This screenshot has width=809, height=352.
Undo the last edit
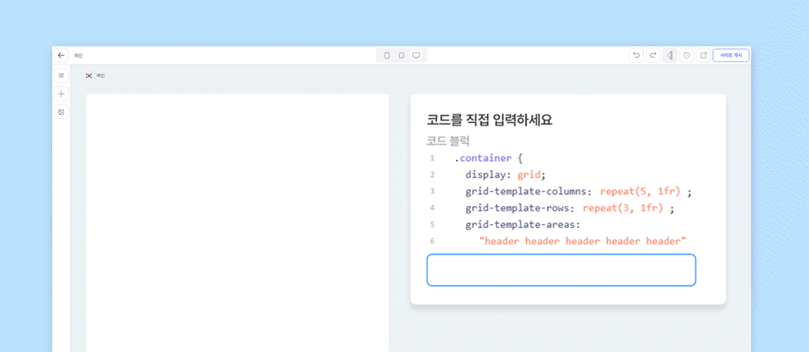click(636, 55)
